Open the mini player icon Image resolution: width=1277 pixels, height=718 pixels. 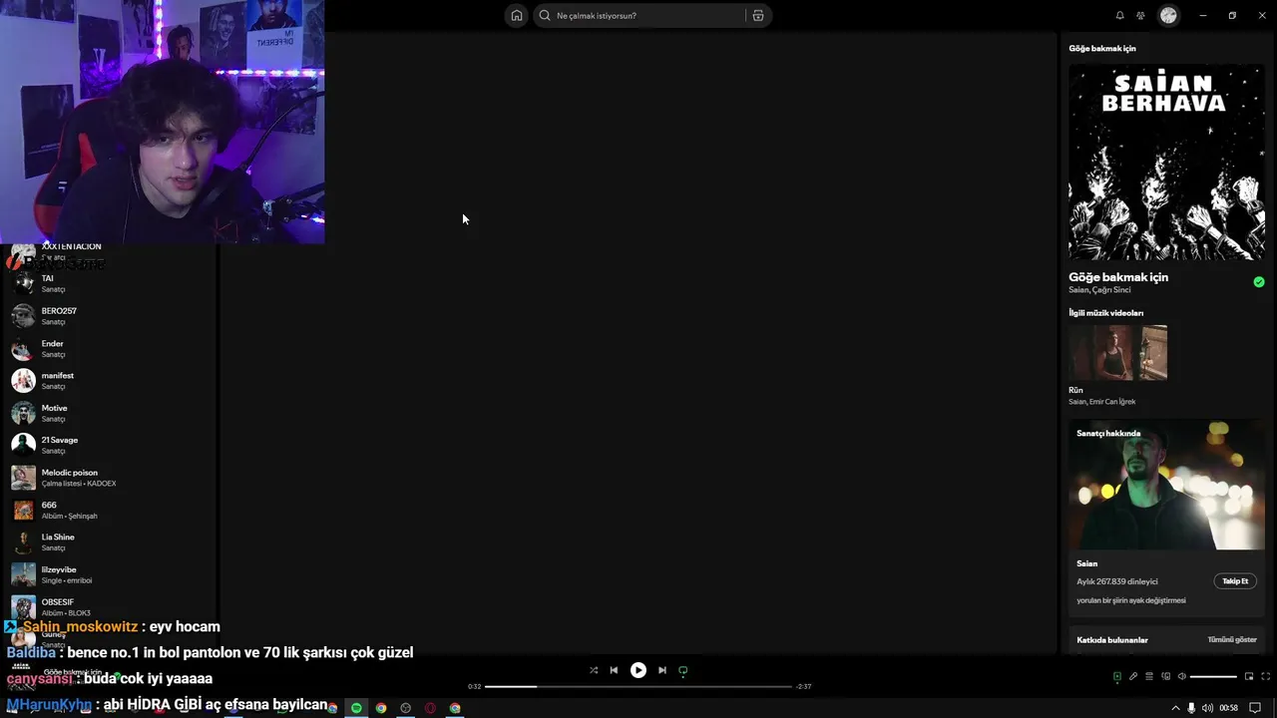pyautogui.click(x=1248, y=677)
